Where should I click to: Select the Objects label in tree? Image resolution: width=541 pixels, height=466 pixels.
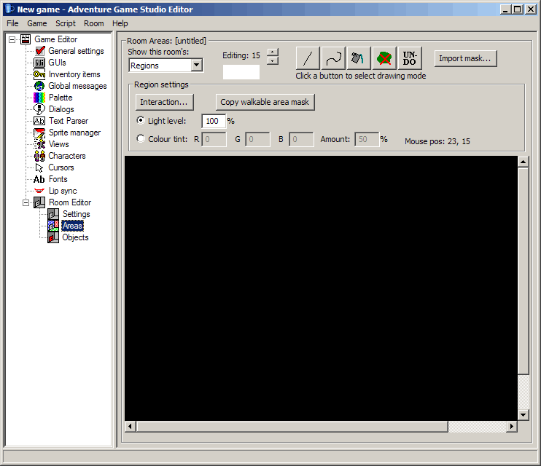[x=75, y=237]
